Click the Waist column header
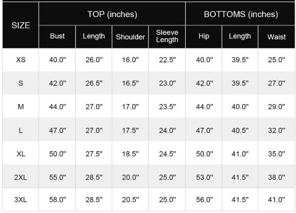 (x=276, y=37)
